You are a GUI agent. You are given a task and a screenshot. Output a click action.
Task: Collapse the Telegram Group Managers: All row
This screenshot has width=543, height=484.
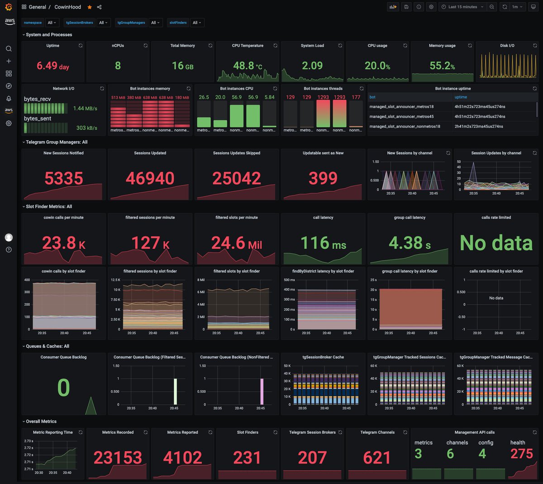55,142
